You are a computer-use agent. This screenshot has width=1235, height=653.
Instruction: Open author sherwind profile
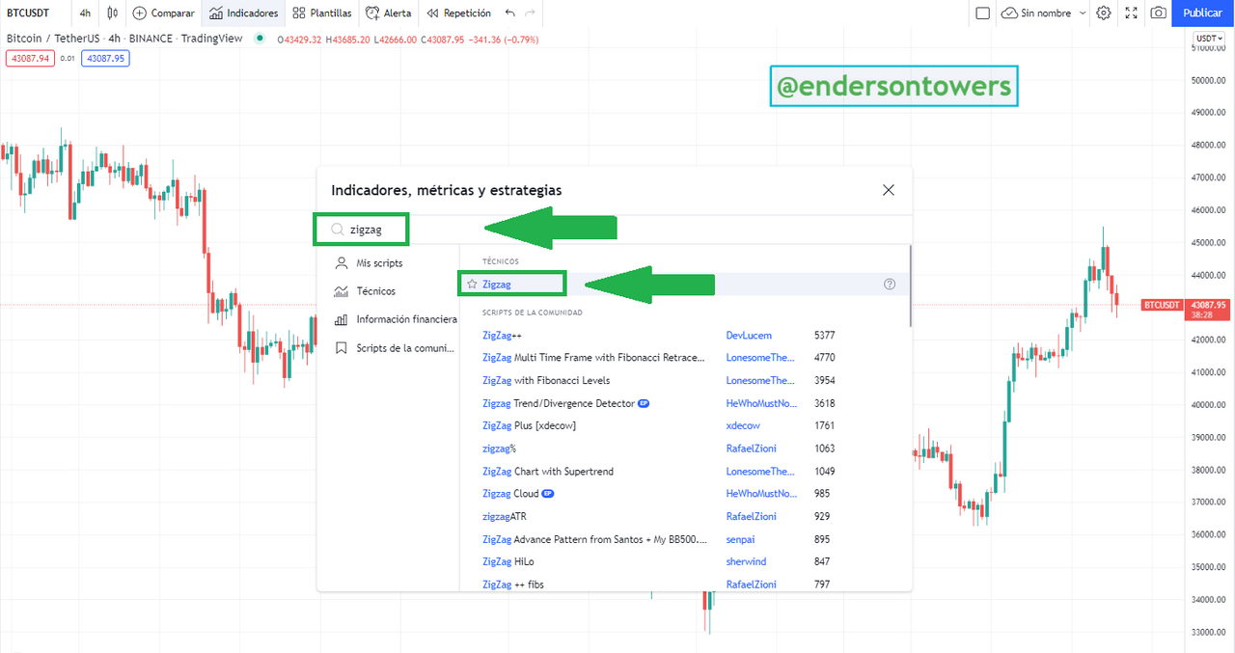pos(746,561)
